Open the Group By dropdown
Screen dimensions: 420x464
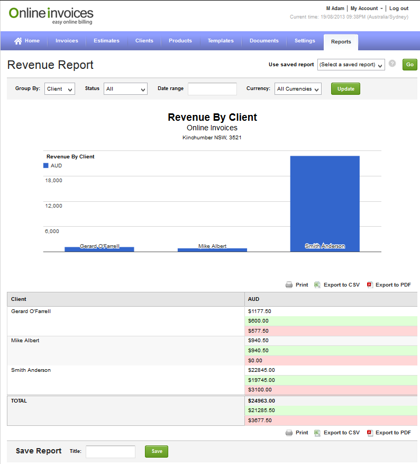tap(60, 89)
